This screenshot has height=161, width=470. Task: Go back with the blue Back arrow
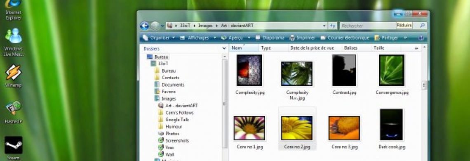[x=144, y=26]
